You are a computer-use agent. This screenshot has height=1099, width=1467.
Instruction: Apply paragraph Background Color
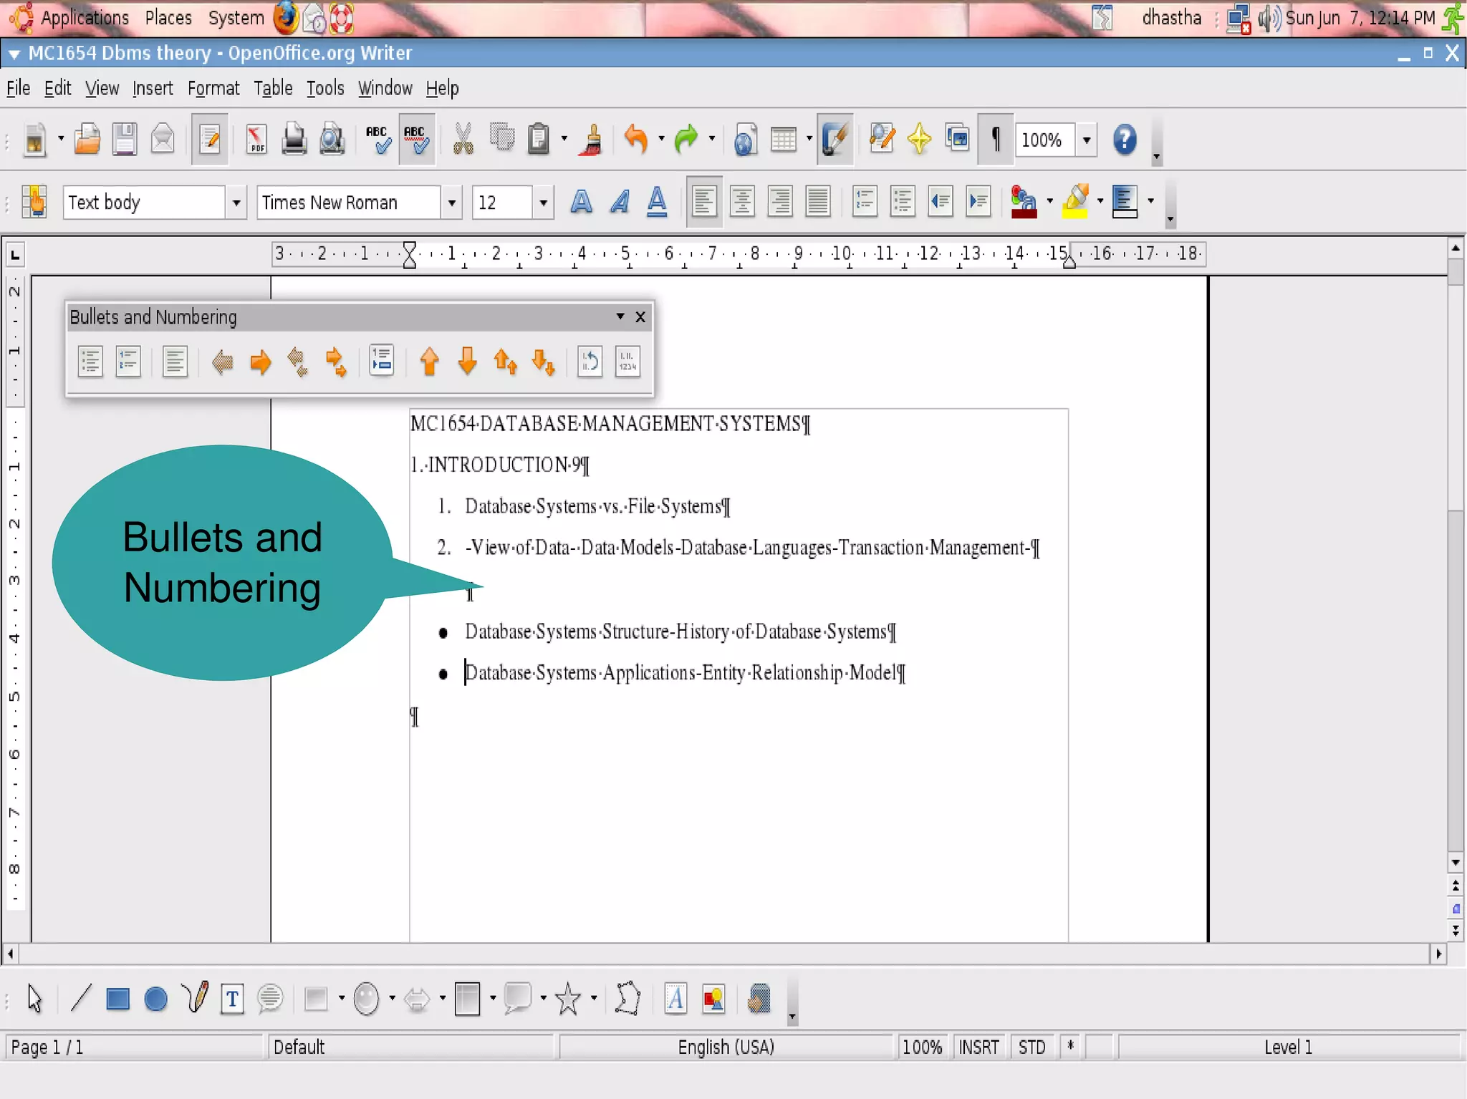[1125, 202]
